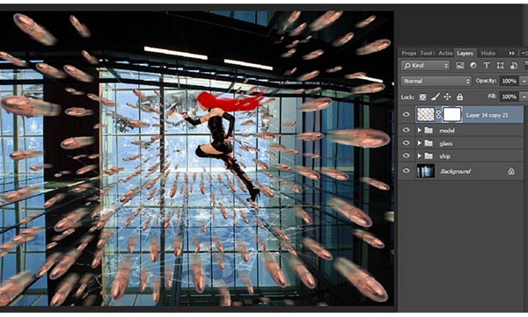
Task: Click the 'Background' layer name
Action: (x=455, y=171)
